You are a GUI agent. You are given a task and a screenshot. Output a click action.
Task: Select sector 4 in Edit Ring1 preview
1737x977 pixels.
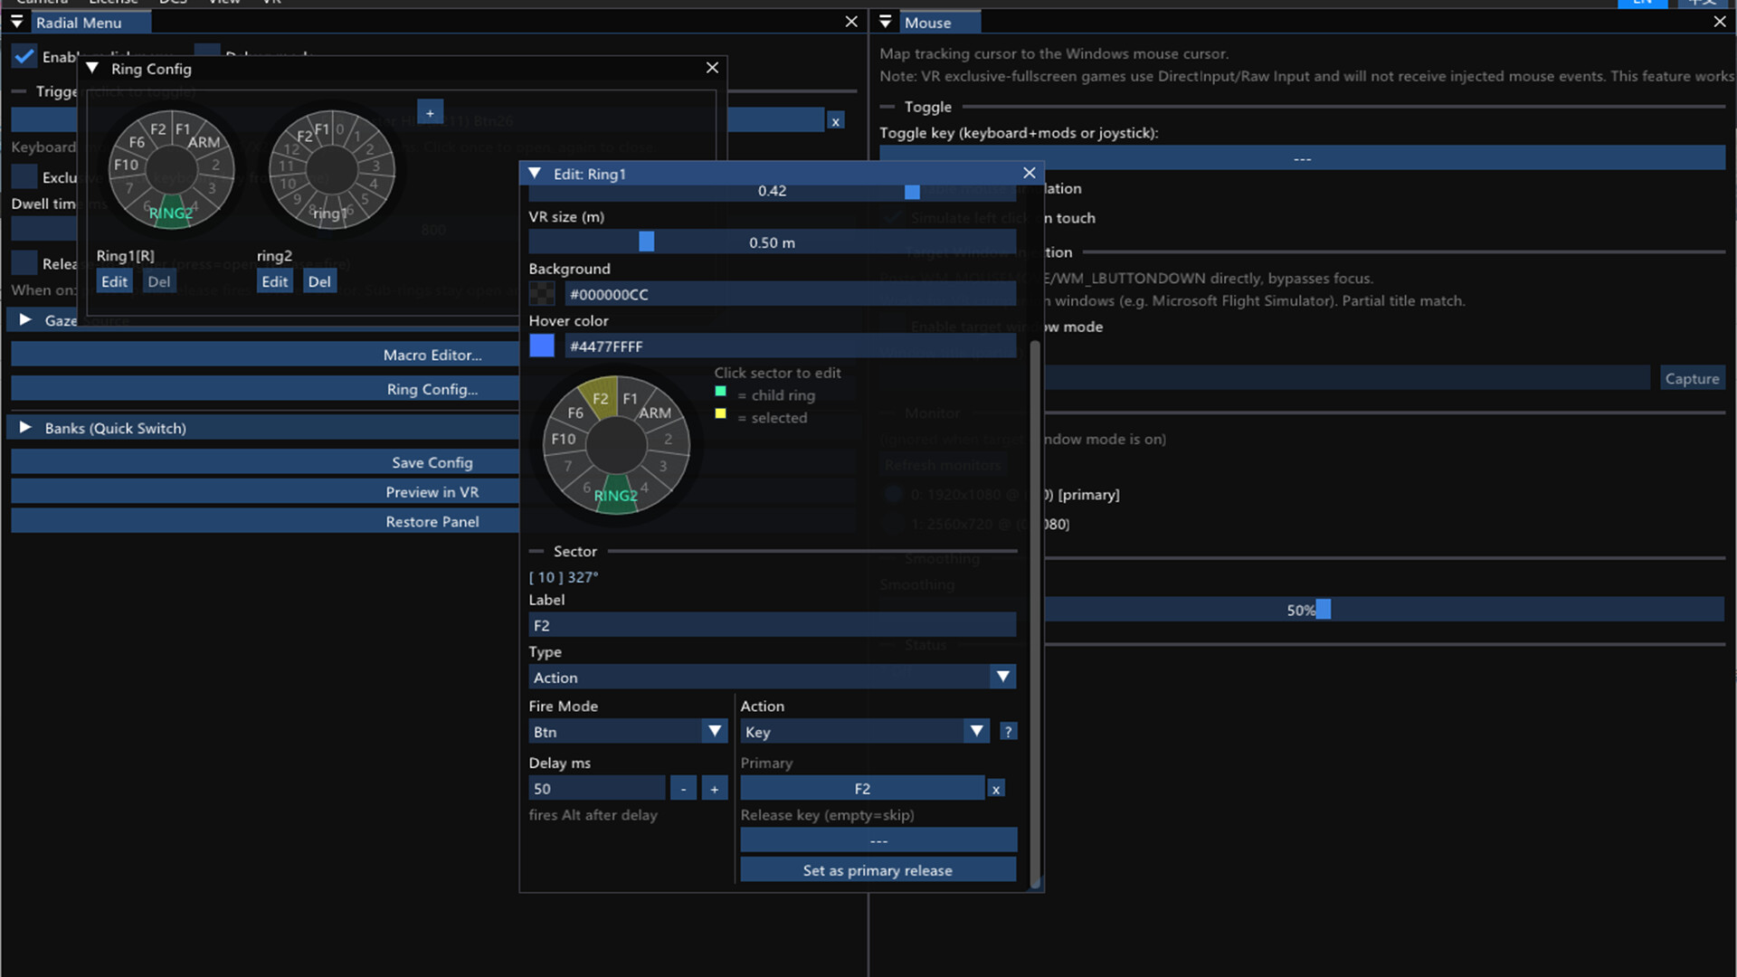coord(646,486)
